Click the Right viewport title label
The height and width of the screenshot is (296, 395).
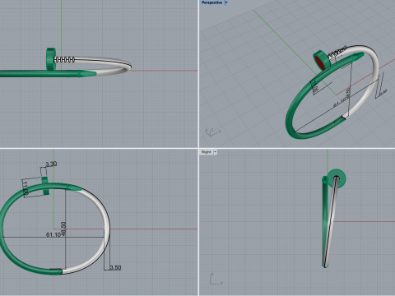(207, 152)
